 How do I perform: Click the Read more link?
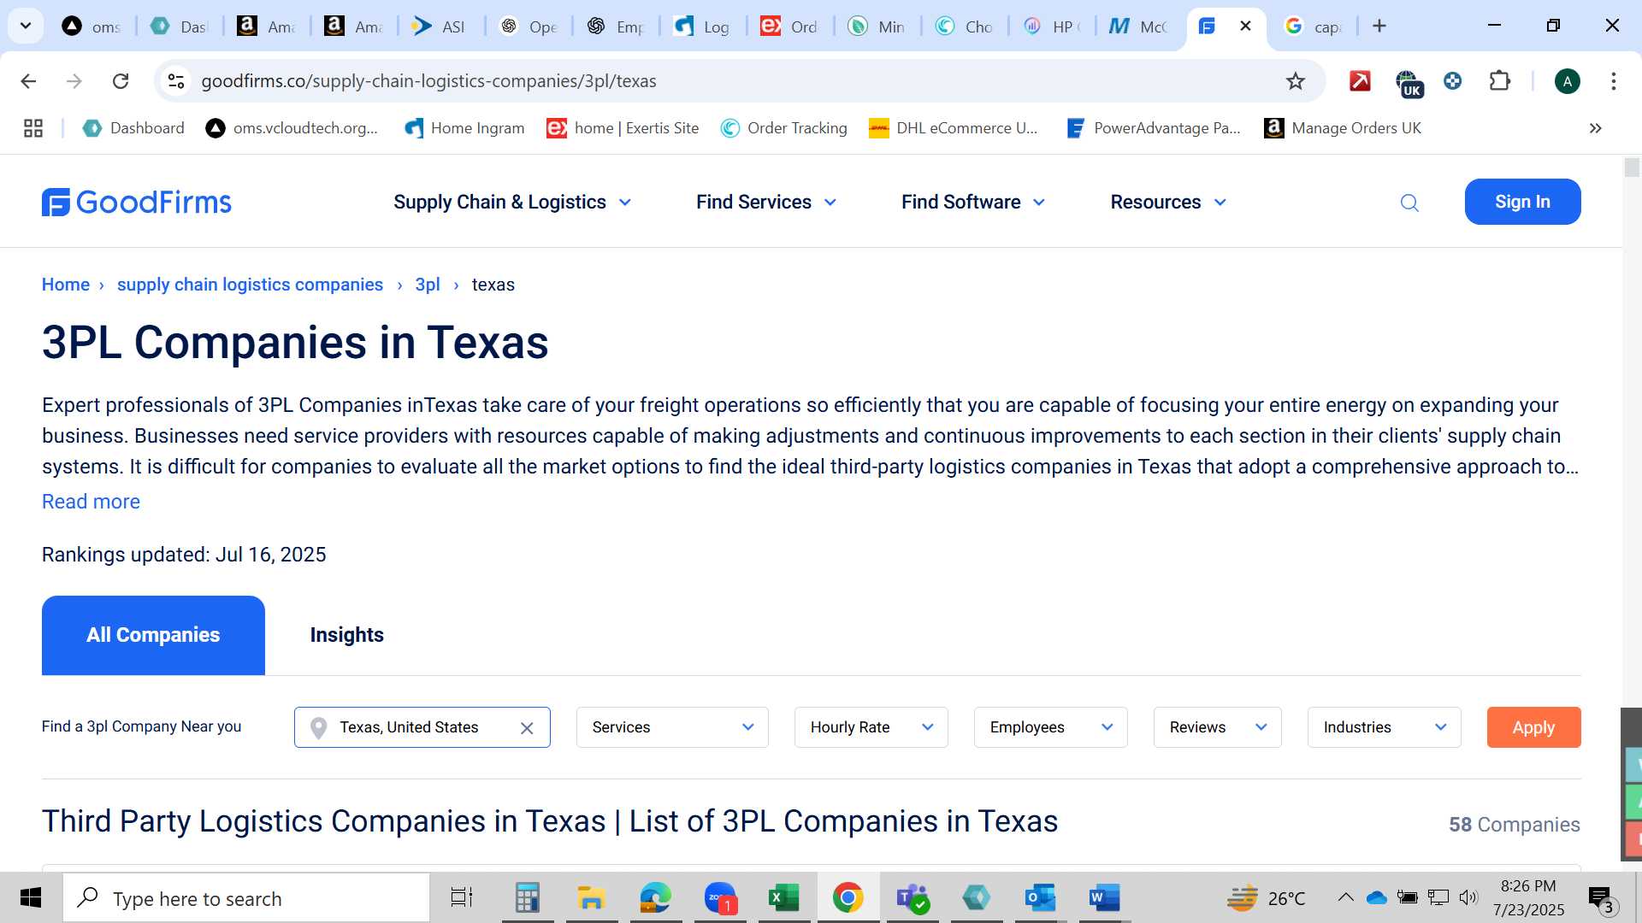91,502
